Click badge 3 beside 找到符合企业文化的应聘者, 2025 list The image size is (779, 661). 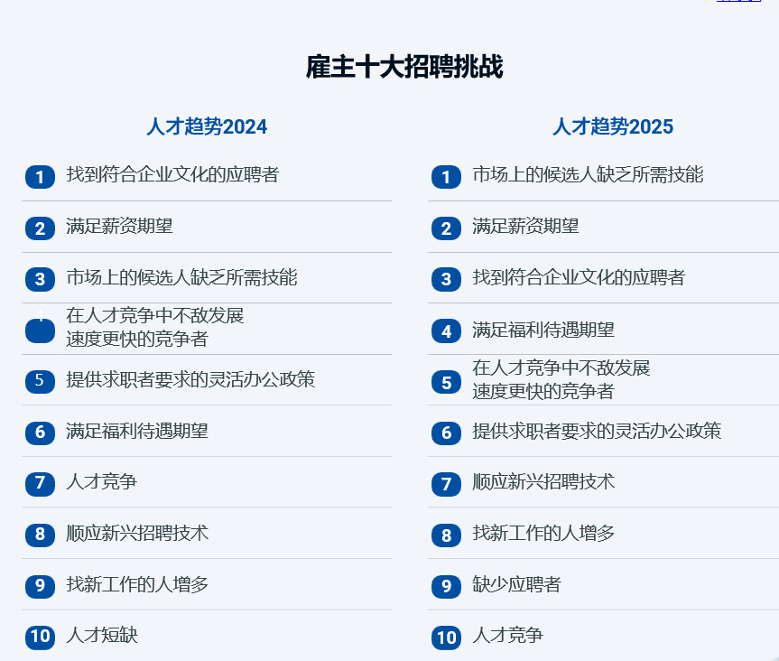coord(446,279)
